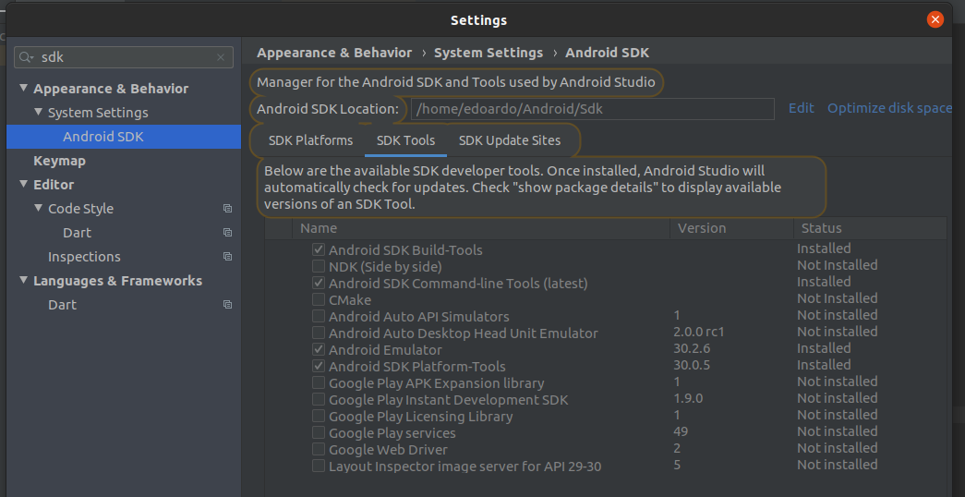The image size is (965, 497).
Task: Click the project-level icon beside Code Style
Action: point(228,209)
